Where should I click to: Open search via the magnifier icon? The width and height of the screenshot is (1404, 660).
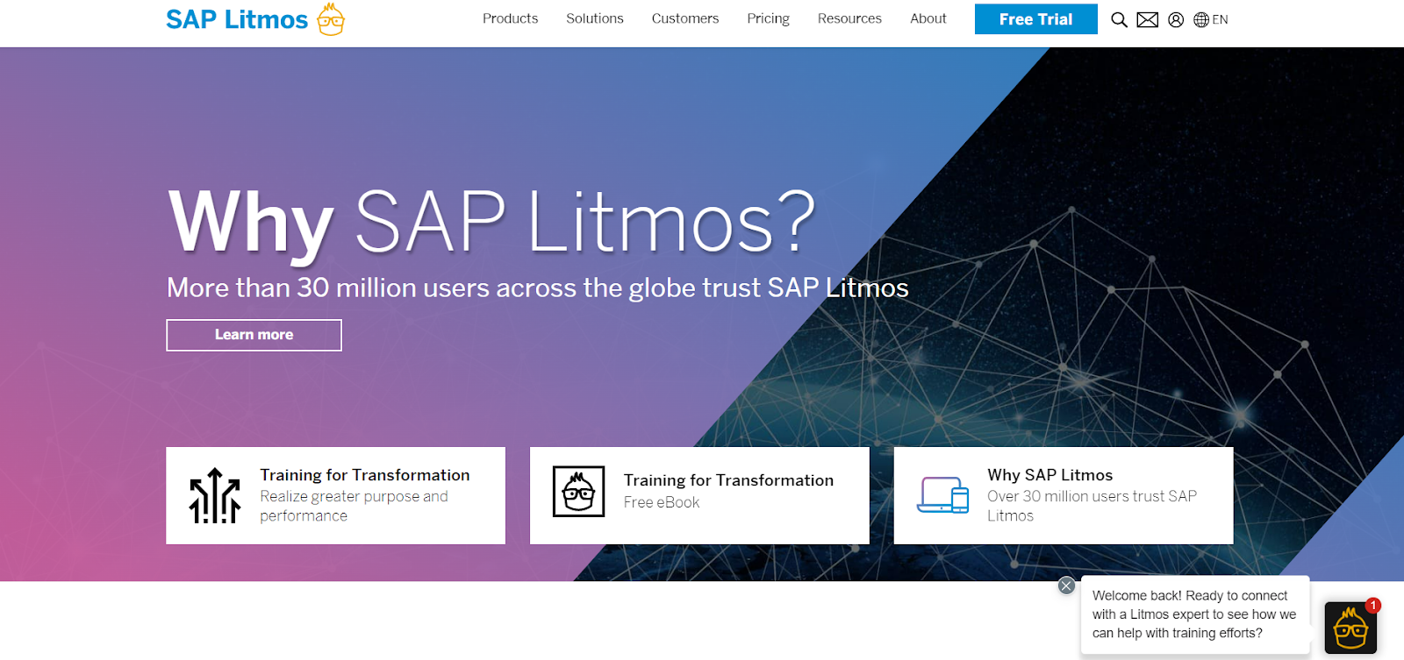coord(1119,19)
